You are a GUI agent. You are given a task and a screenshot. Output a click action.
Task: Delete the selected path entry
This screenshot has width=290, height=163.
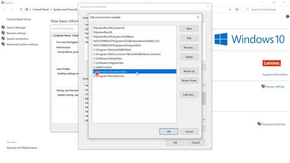pyautogui.click(x=189, y=57)
